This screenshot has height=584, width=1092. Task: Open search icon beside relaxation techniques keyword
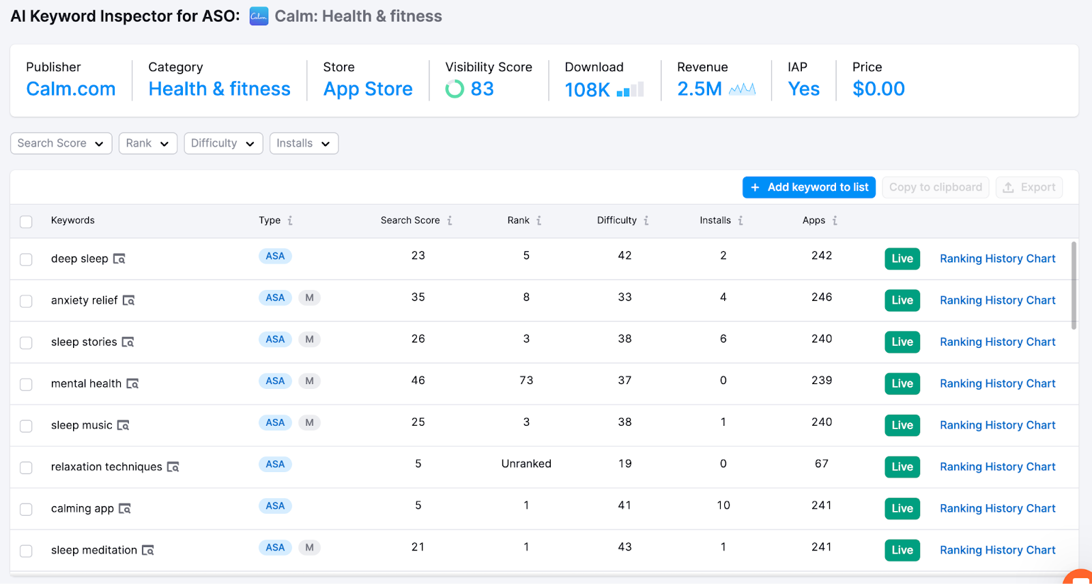point(173,467)
